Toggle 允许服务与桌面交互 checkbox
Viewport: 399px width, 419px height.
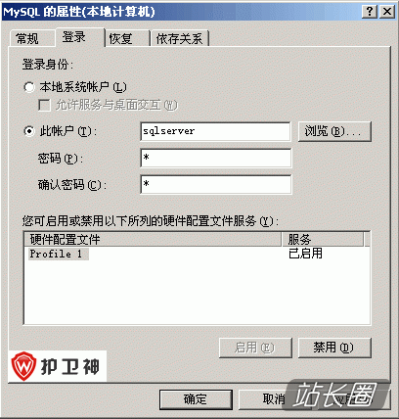44,106
